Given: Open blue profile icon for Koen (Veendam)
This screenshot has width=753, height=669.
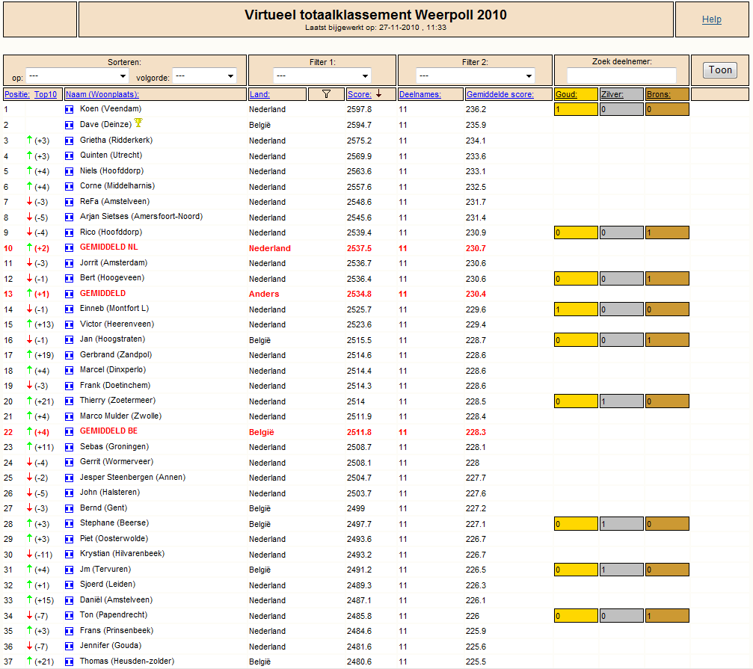Looking at the screenshot, I should coord(70,110).
